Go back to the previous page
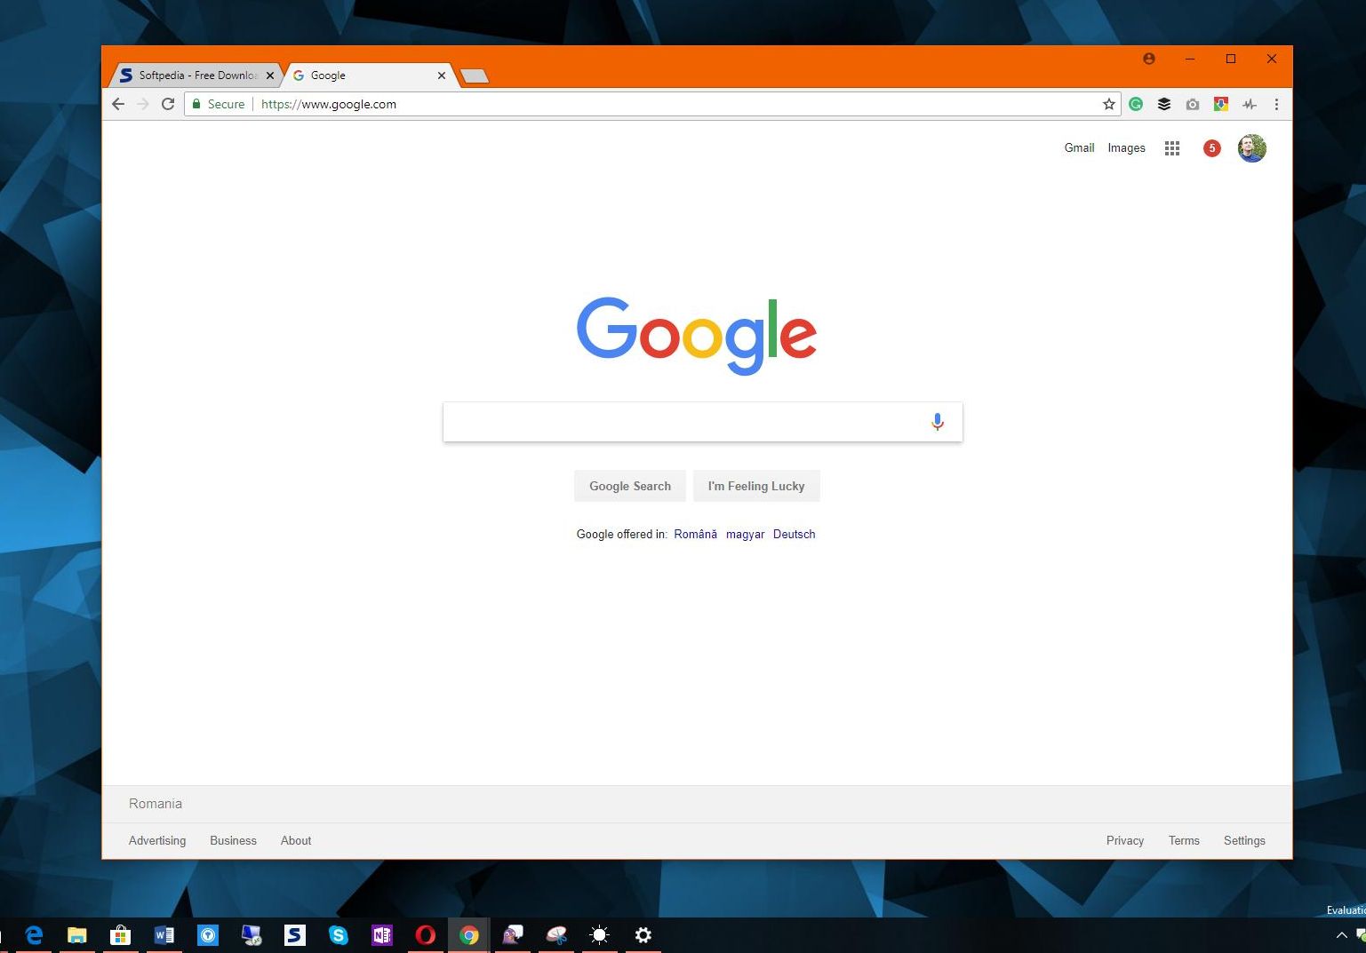Screen dimensions: 1366x953 click(x=118, y=104)
